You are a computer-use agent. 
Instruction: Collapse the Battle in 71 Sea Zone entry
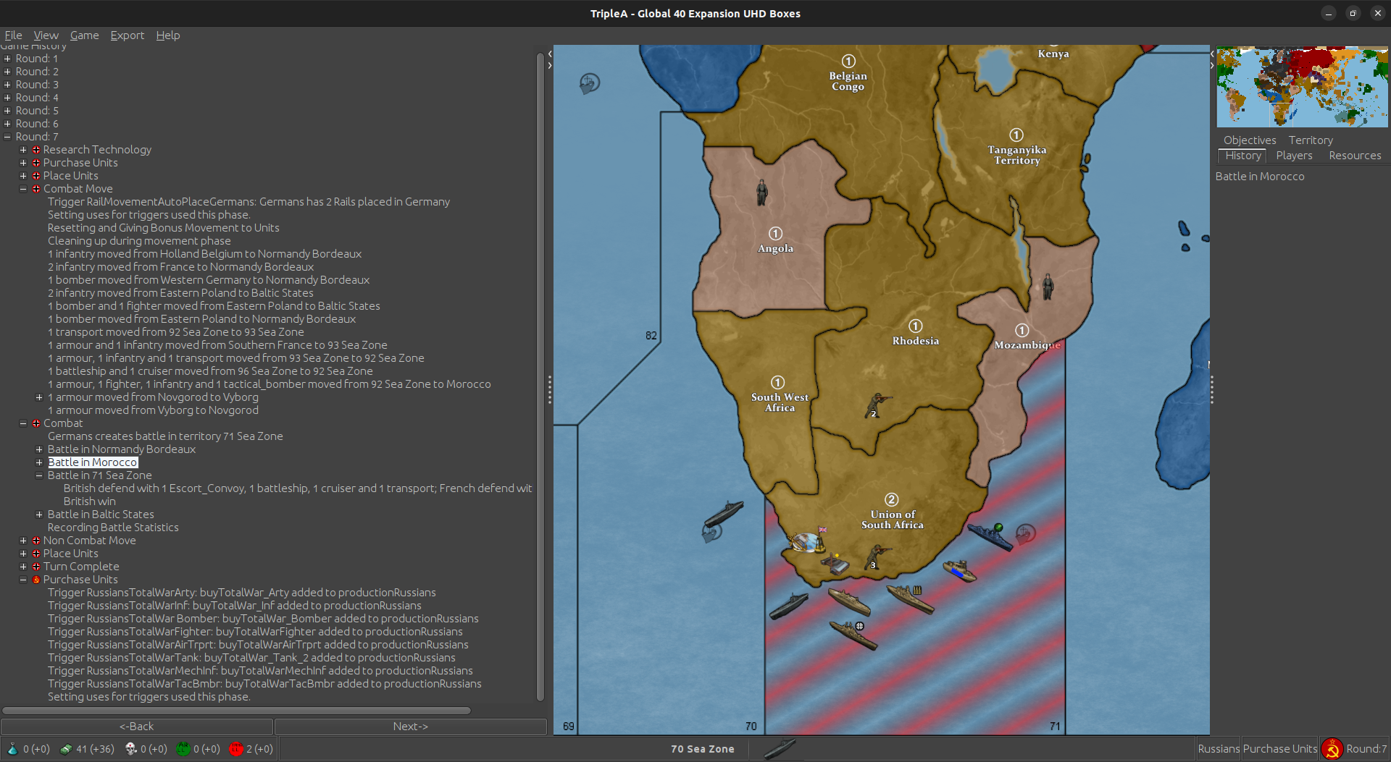[x=39, y=475]
